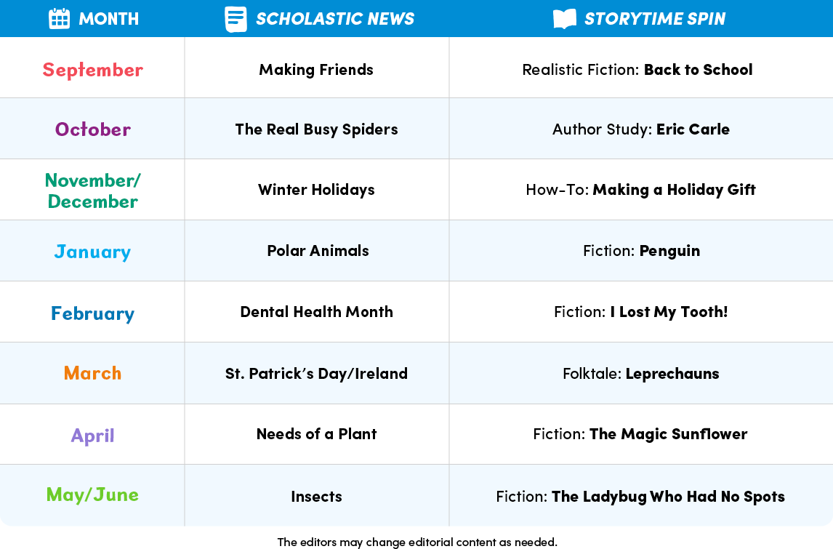Screen dimensions: 833x549
Task: Click the October month label
Action: 93,129
